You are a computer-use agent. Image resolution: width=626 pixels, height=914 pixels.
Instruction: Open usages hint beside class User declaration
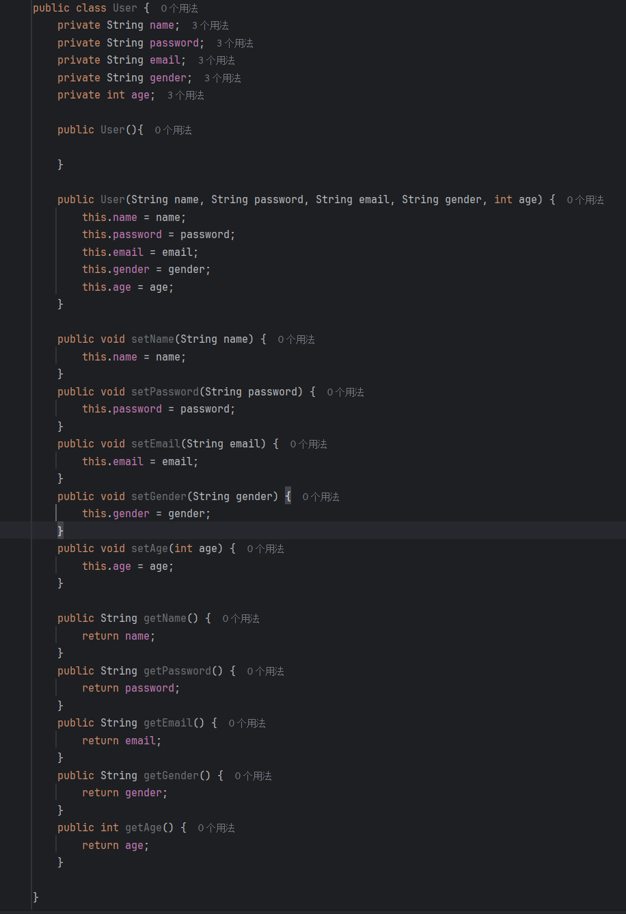180,8
